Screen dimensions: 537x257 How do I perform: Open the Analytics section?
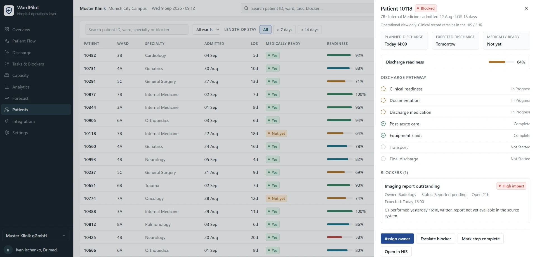[x=36, y=87]
